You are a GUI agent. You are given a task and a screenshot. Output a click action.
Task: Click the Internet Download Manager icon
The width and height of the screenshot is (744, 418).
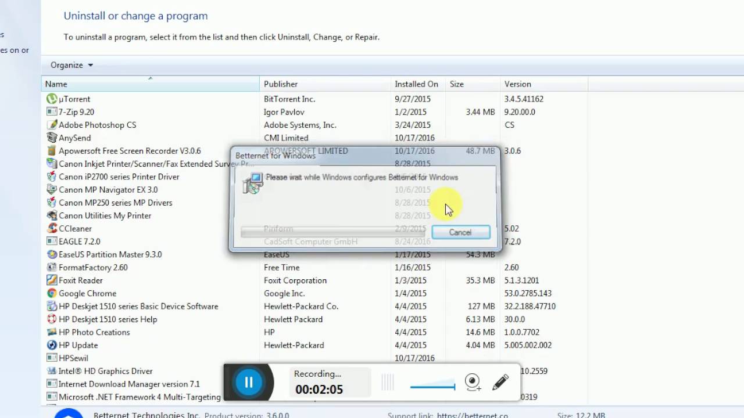pyautogui.click(x=52, y=384)
